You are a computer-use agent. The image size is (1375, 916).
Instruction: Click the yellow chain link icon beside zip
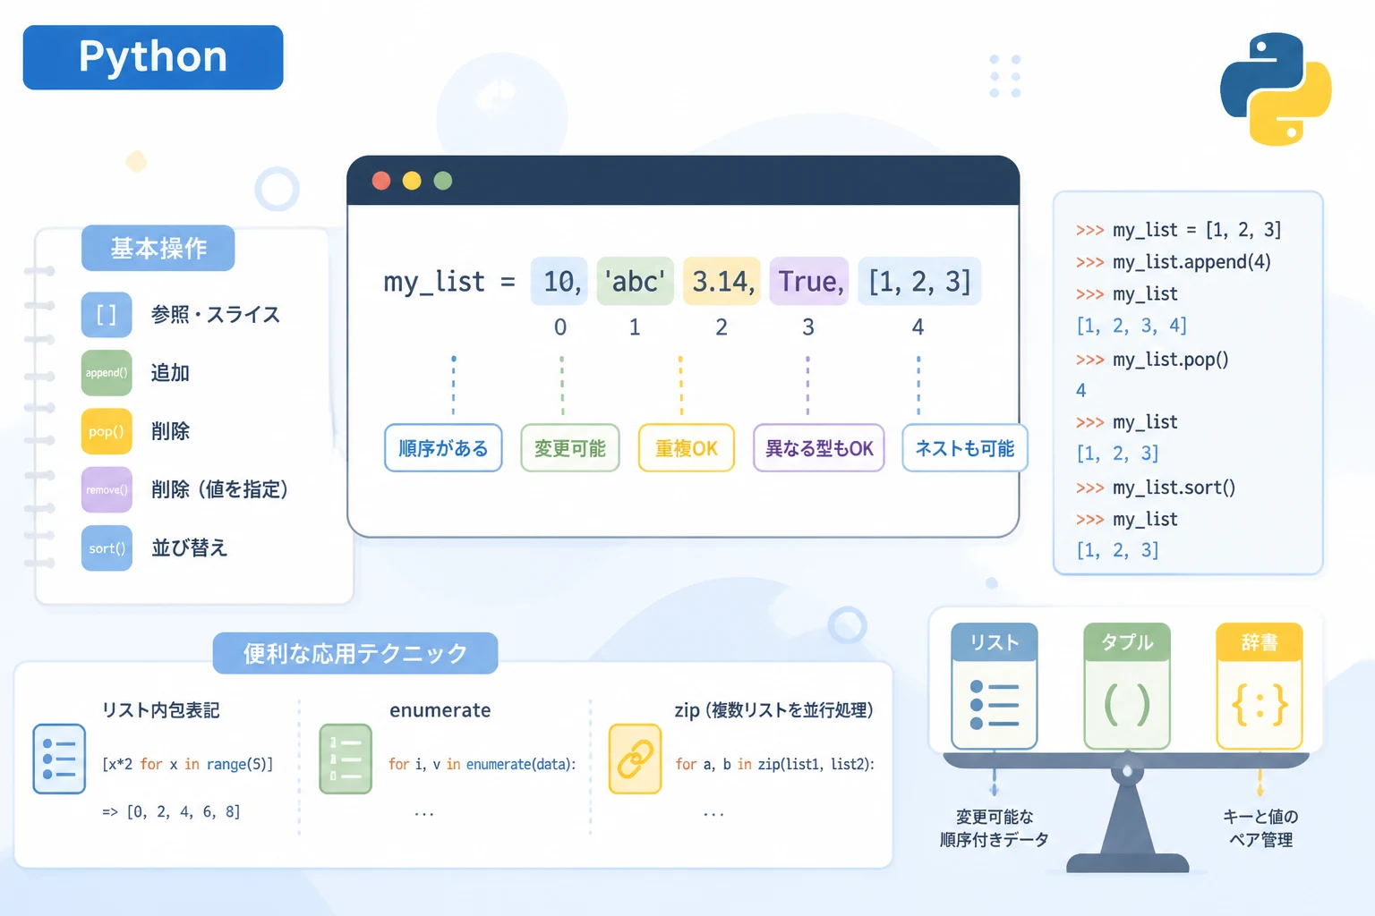635,759
